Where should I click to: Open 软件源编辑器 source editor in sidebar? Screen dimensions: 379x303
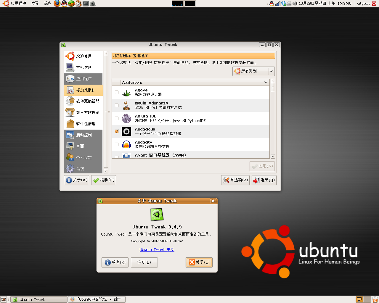[x=83, y=101]
